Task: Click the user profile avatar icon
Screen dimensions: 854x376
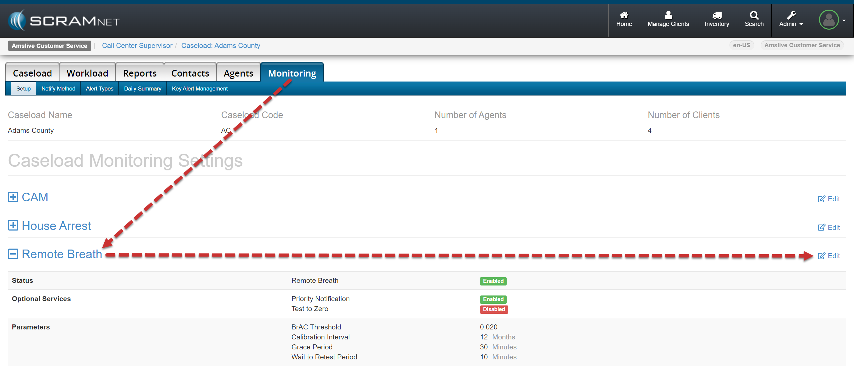Action: pyautogui.click(x=829, y=20)
